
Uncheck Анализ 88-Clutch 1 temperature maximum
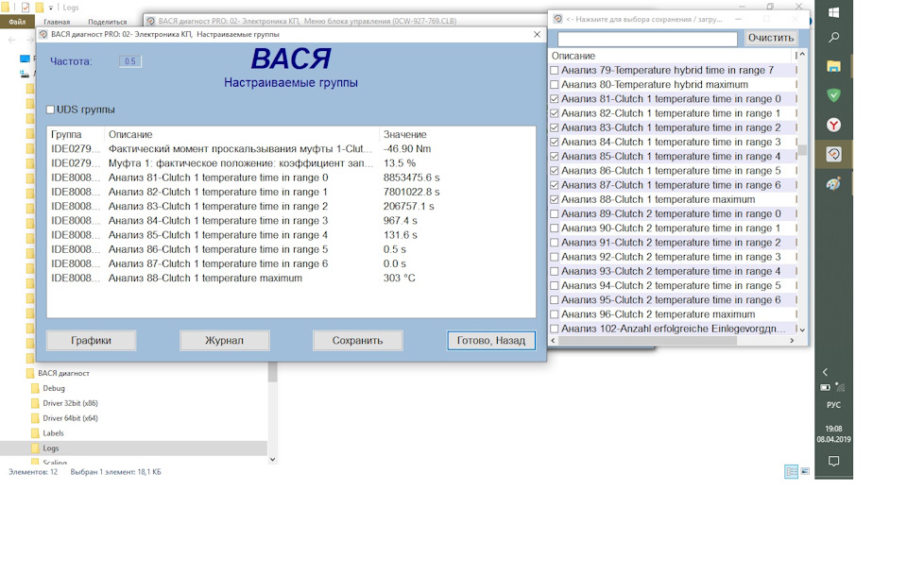tap(555, 199)
